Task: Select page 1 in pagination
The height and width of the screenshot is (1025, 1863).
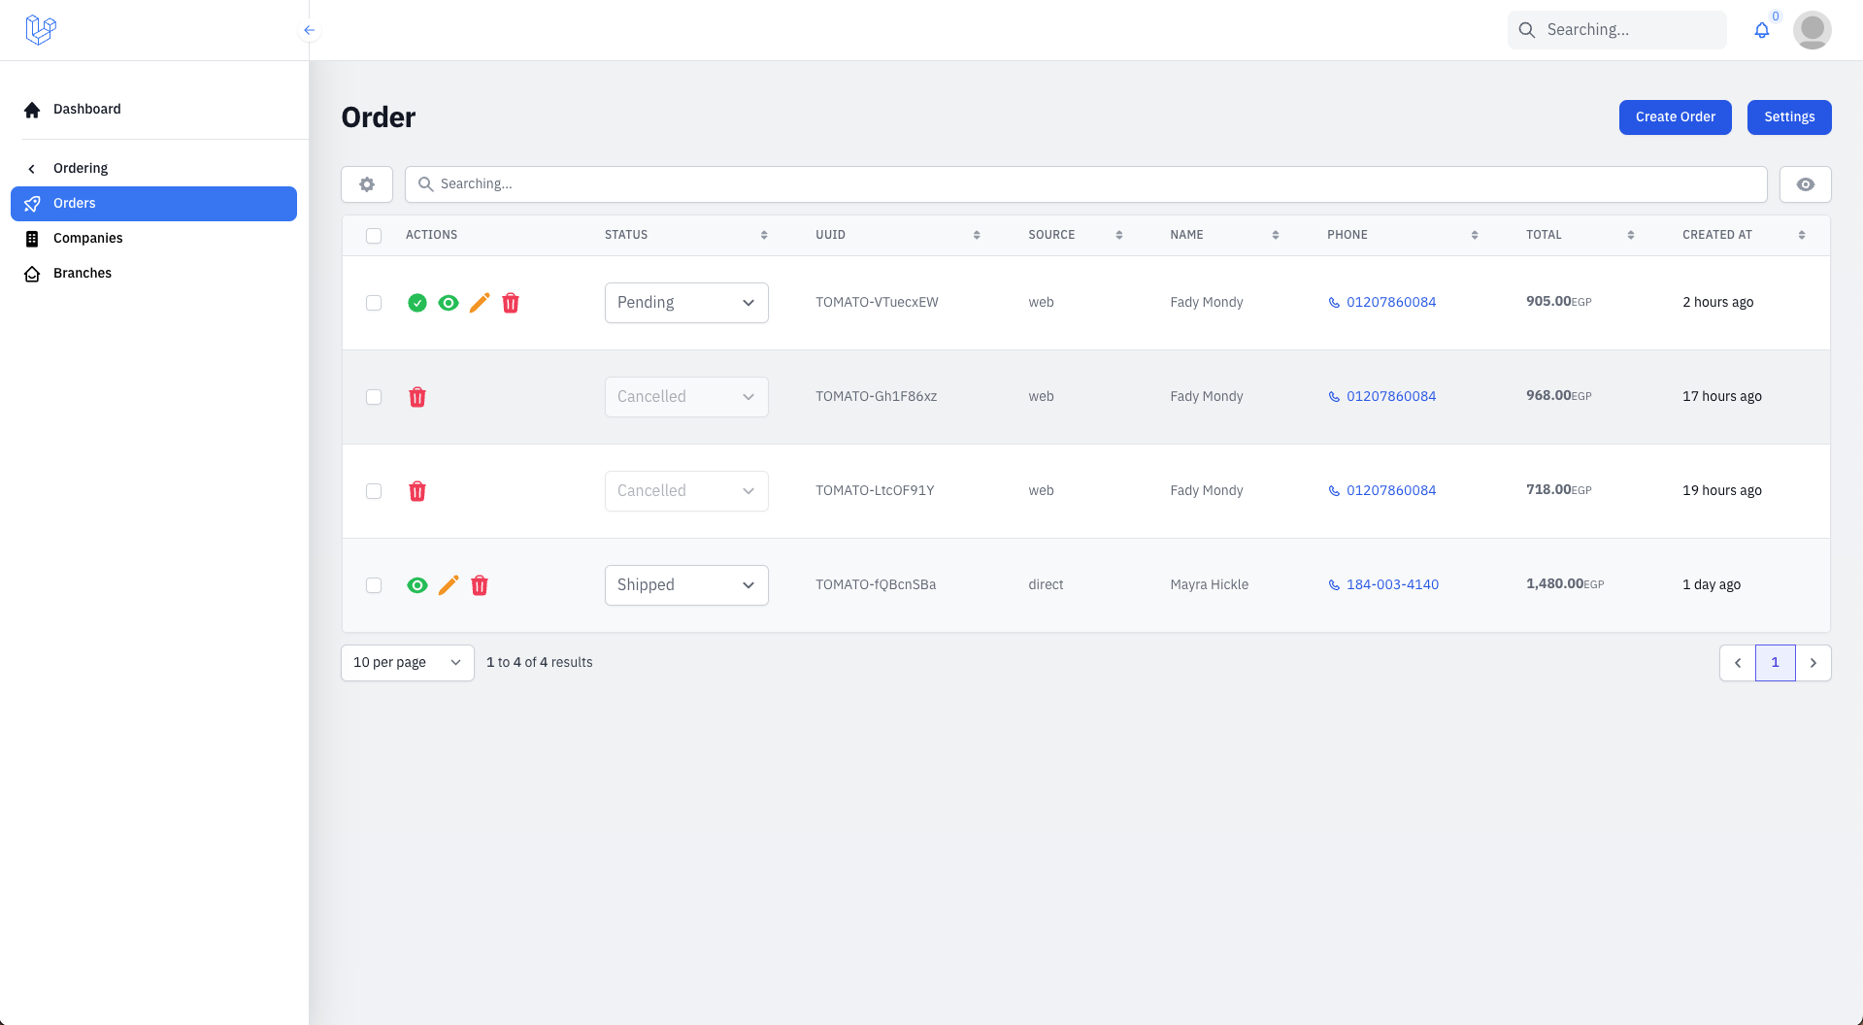Action: 1775,663
